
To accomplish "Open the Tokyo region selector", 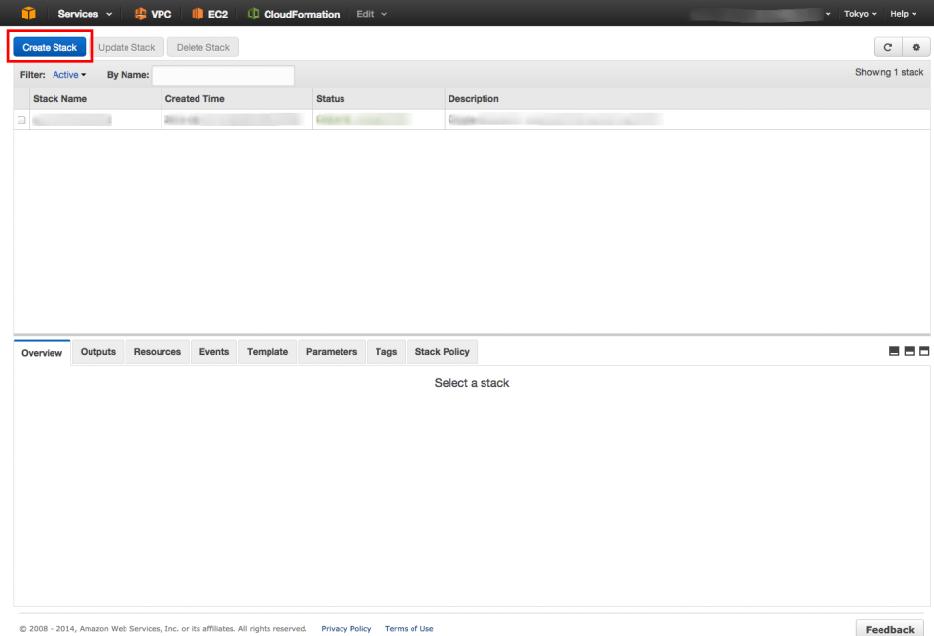I will pyautogui.click(x=860, y=14).
